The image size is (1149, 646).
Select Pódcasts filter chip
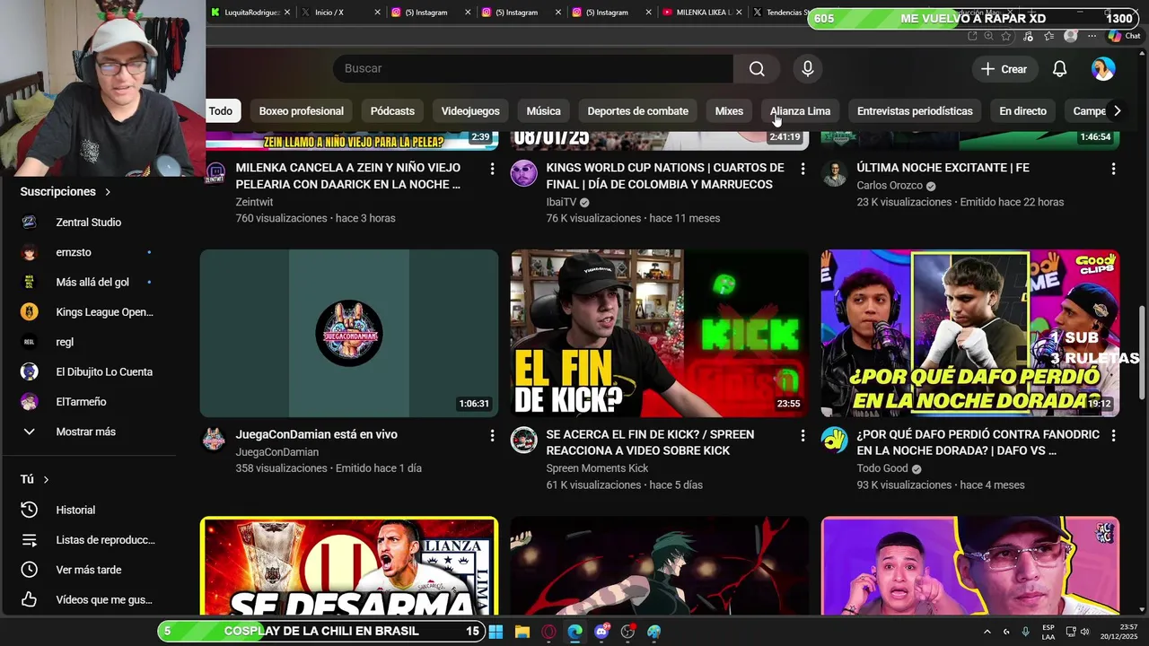click(x=392, y=111)
